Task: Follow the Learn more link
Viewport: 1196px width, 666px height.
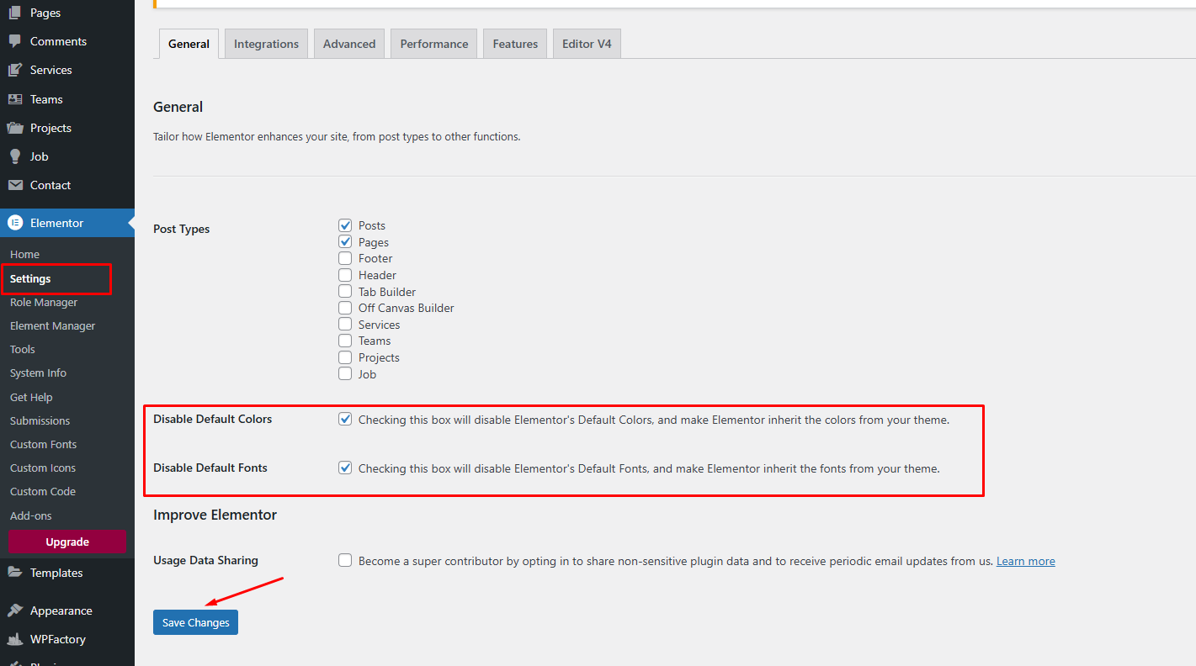Action: click(x=1026, y=561)
